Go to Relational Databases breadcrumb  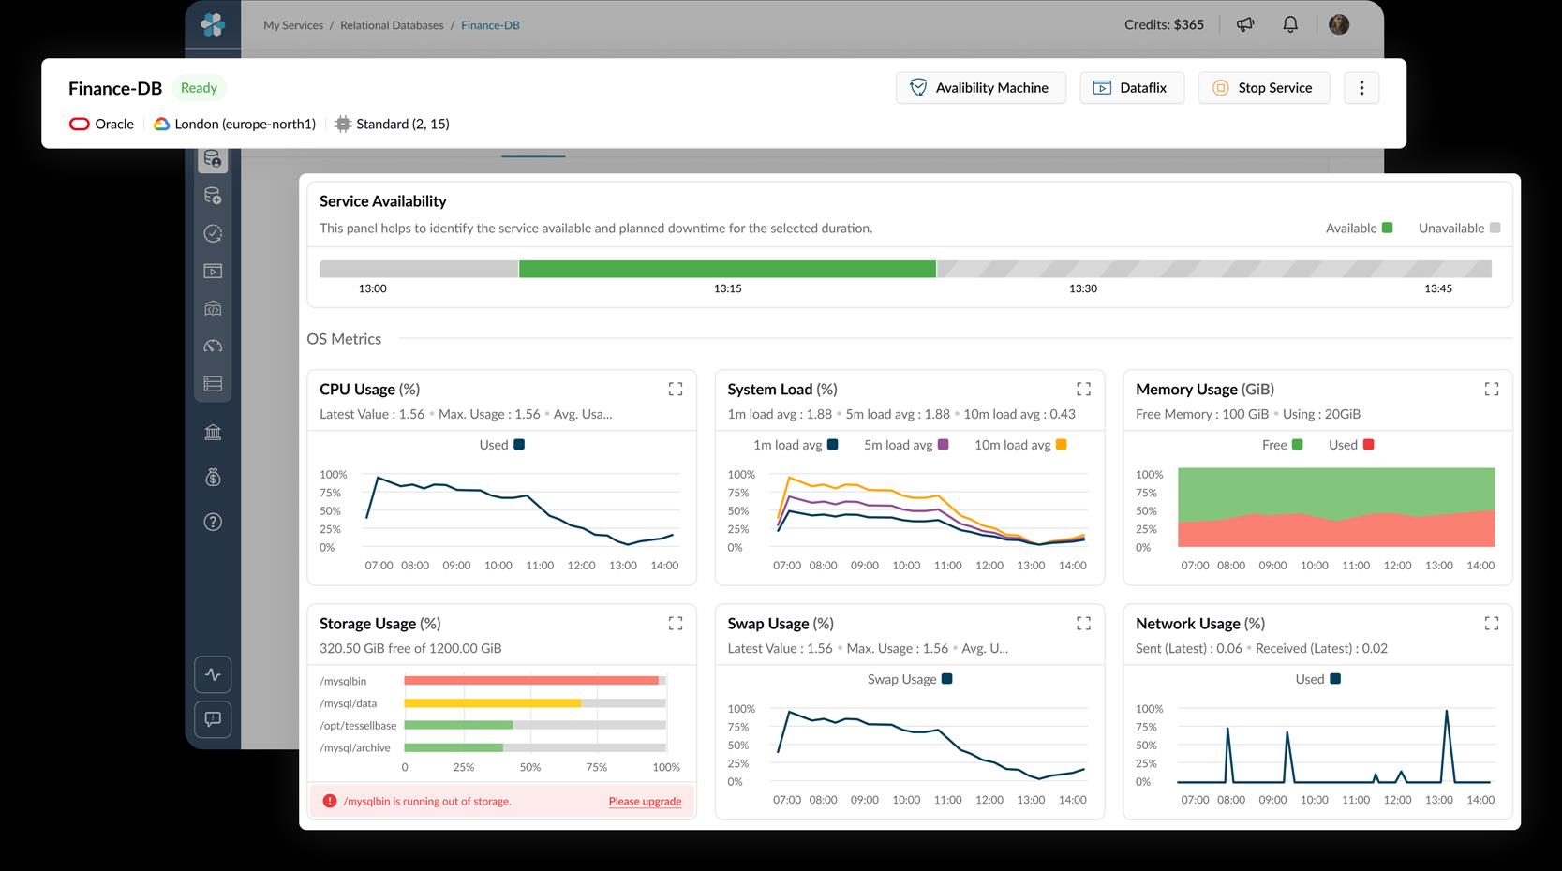point(392,25)
